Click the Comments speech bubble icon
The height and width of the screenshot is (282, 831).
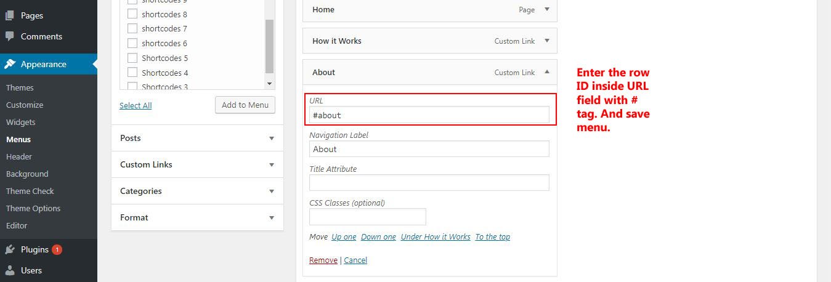point(10,36)
